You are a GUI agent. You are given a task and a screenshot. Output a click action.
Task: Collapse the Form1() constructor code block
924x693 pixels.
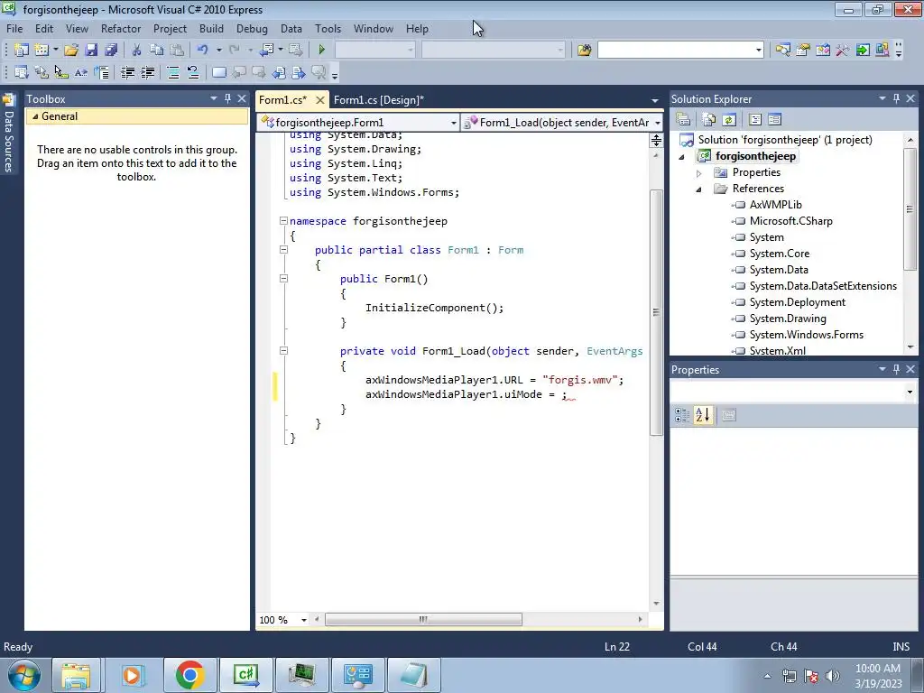click(283, 279)
